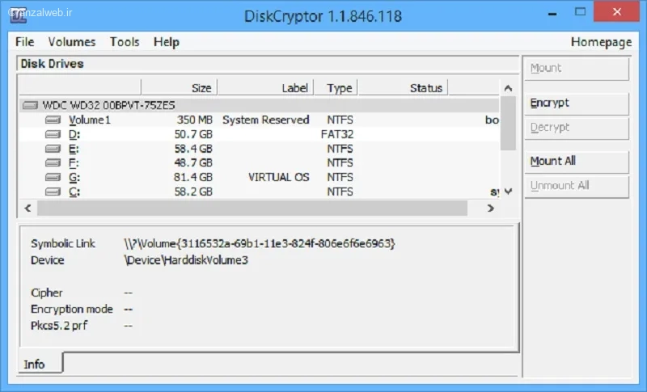
Task: Open the File menu
Action: pos(25,42)
